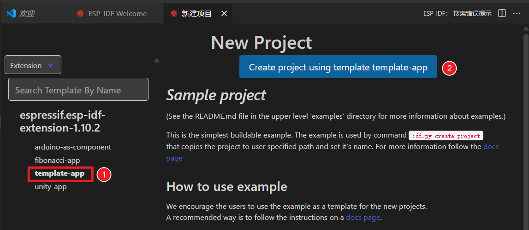Image resolution: width=529 pixels, height=230 pixels.
Task: Click the ESP-IDF: 搜索错误提示 toolbar action
Action: tap(457, 13)
